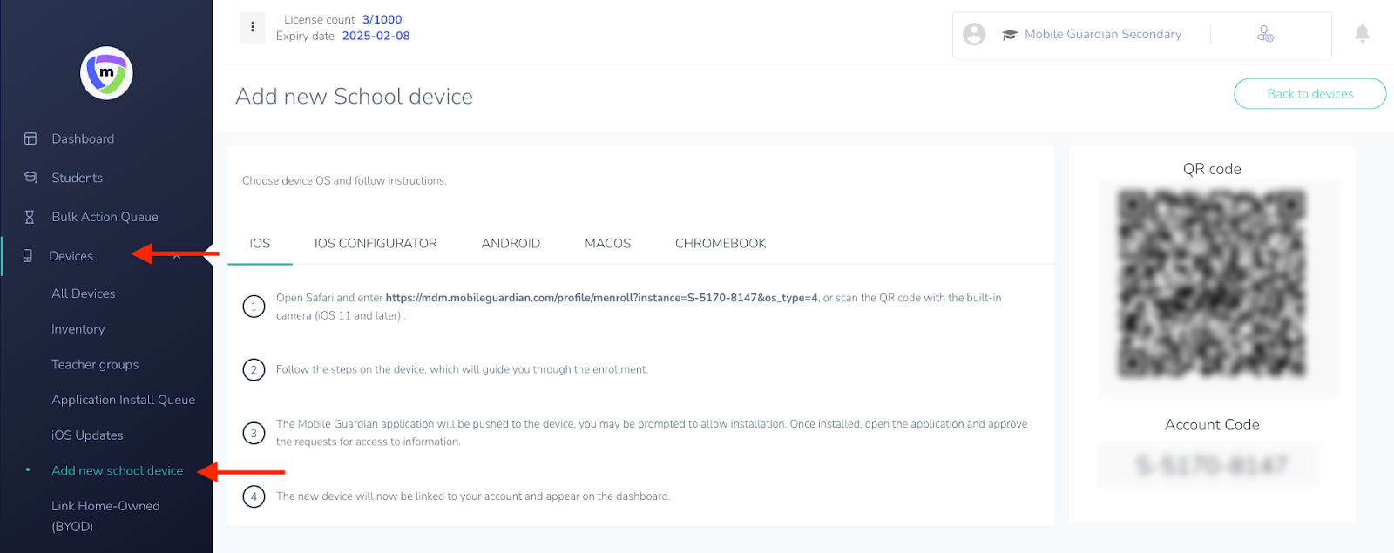Switch to the IOS CONFIGURATOR tab

pos(376,244)
